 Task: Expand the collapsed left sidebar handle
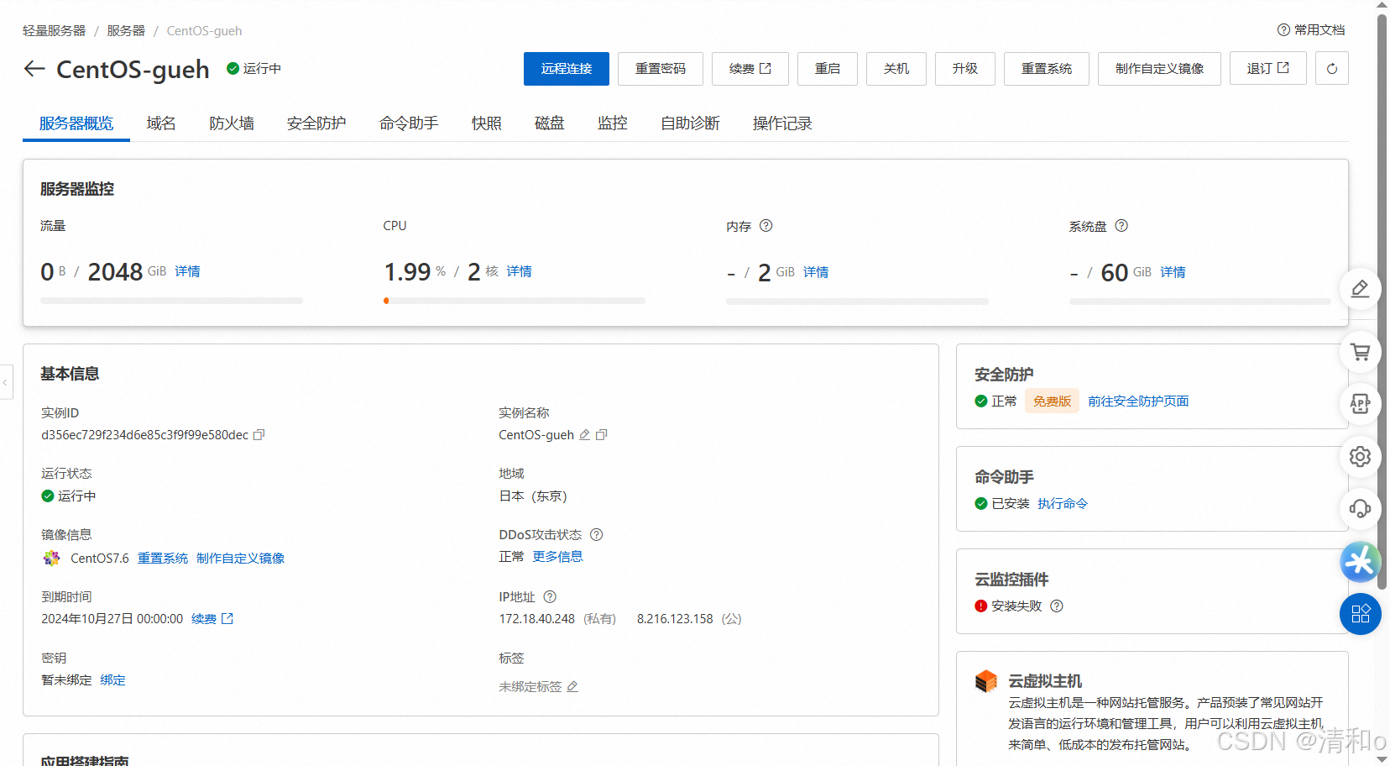[6, 382]
